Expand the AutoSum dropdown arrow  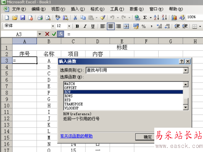[151, 18]
